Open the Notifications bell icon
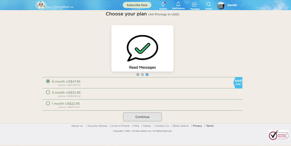The image size is (291, 146). point(178,4)
